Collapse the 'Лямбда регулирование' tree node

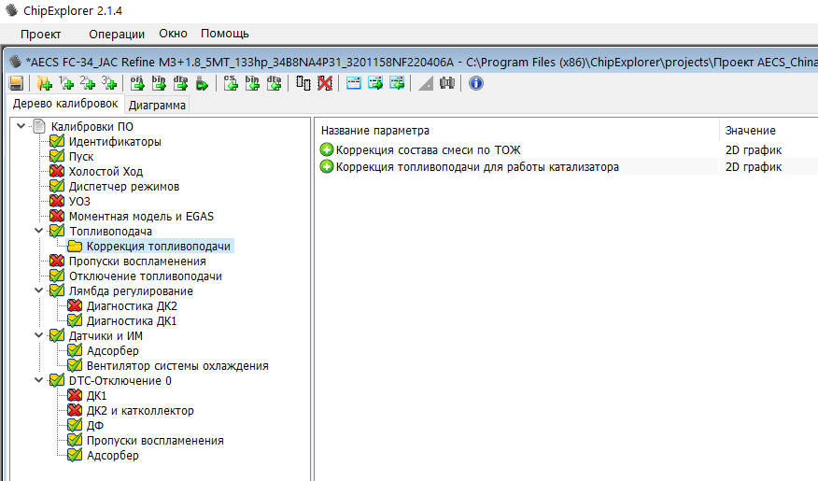(38, 291)
